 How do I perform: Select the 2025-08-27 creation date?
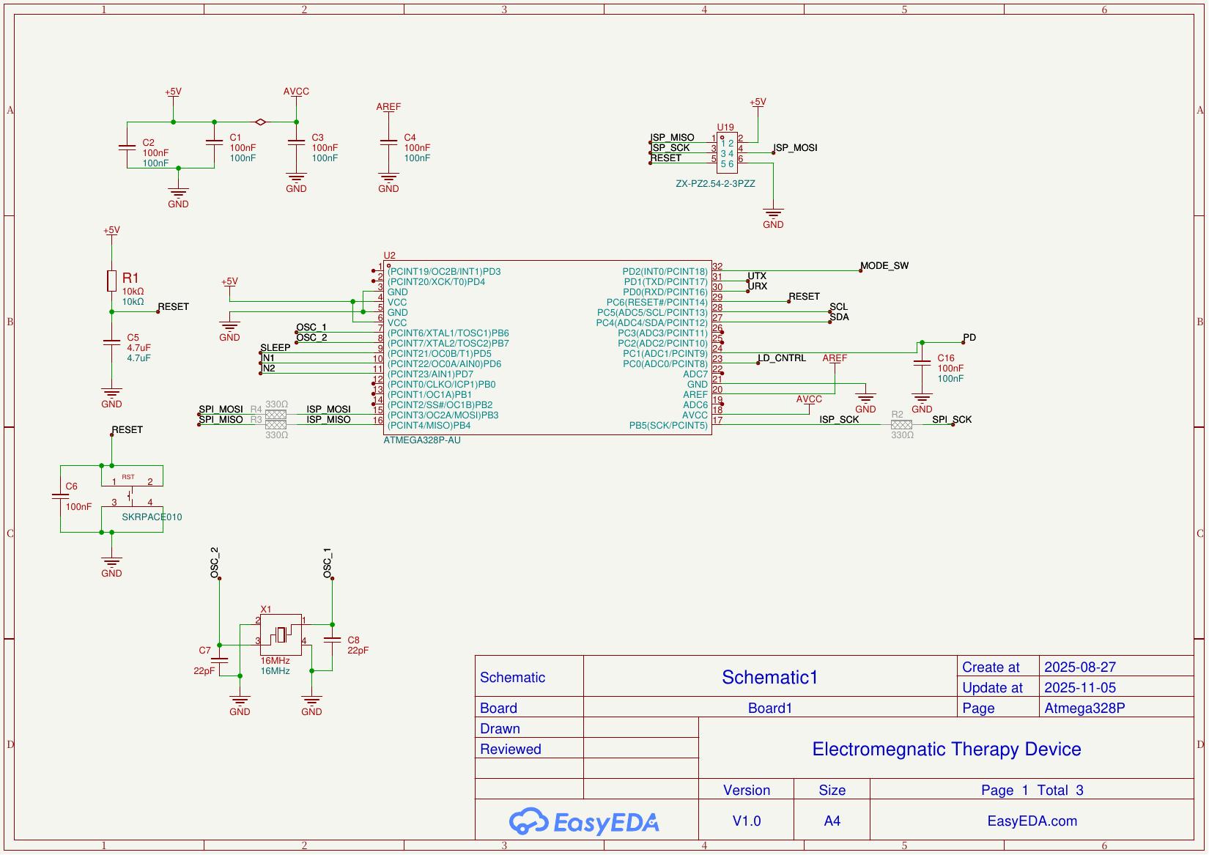[1080, 667]
